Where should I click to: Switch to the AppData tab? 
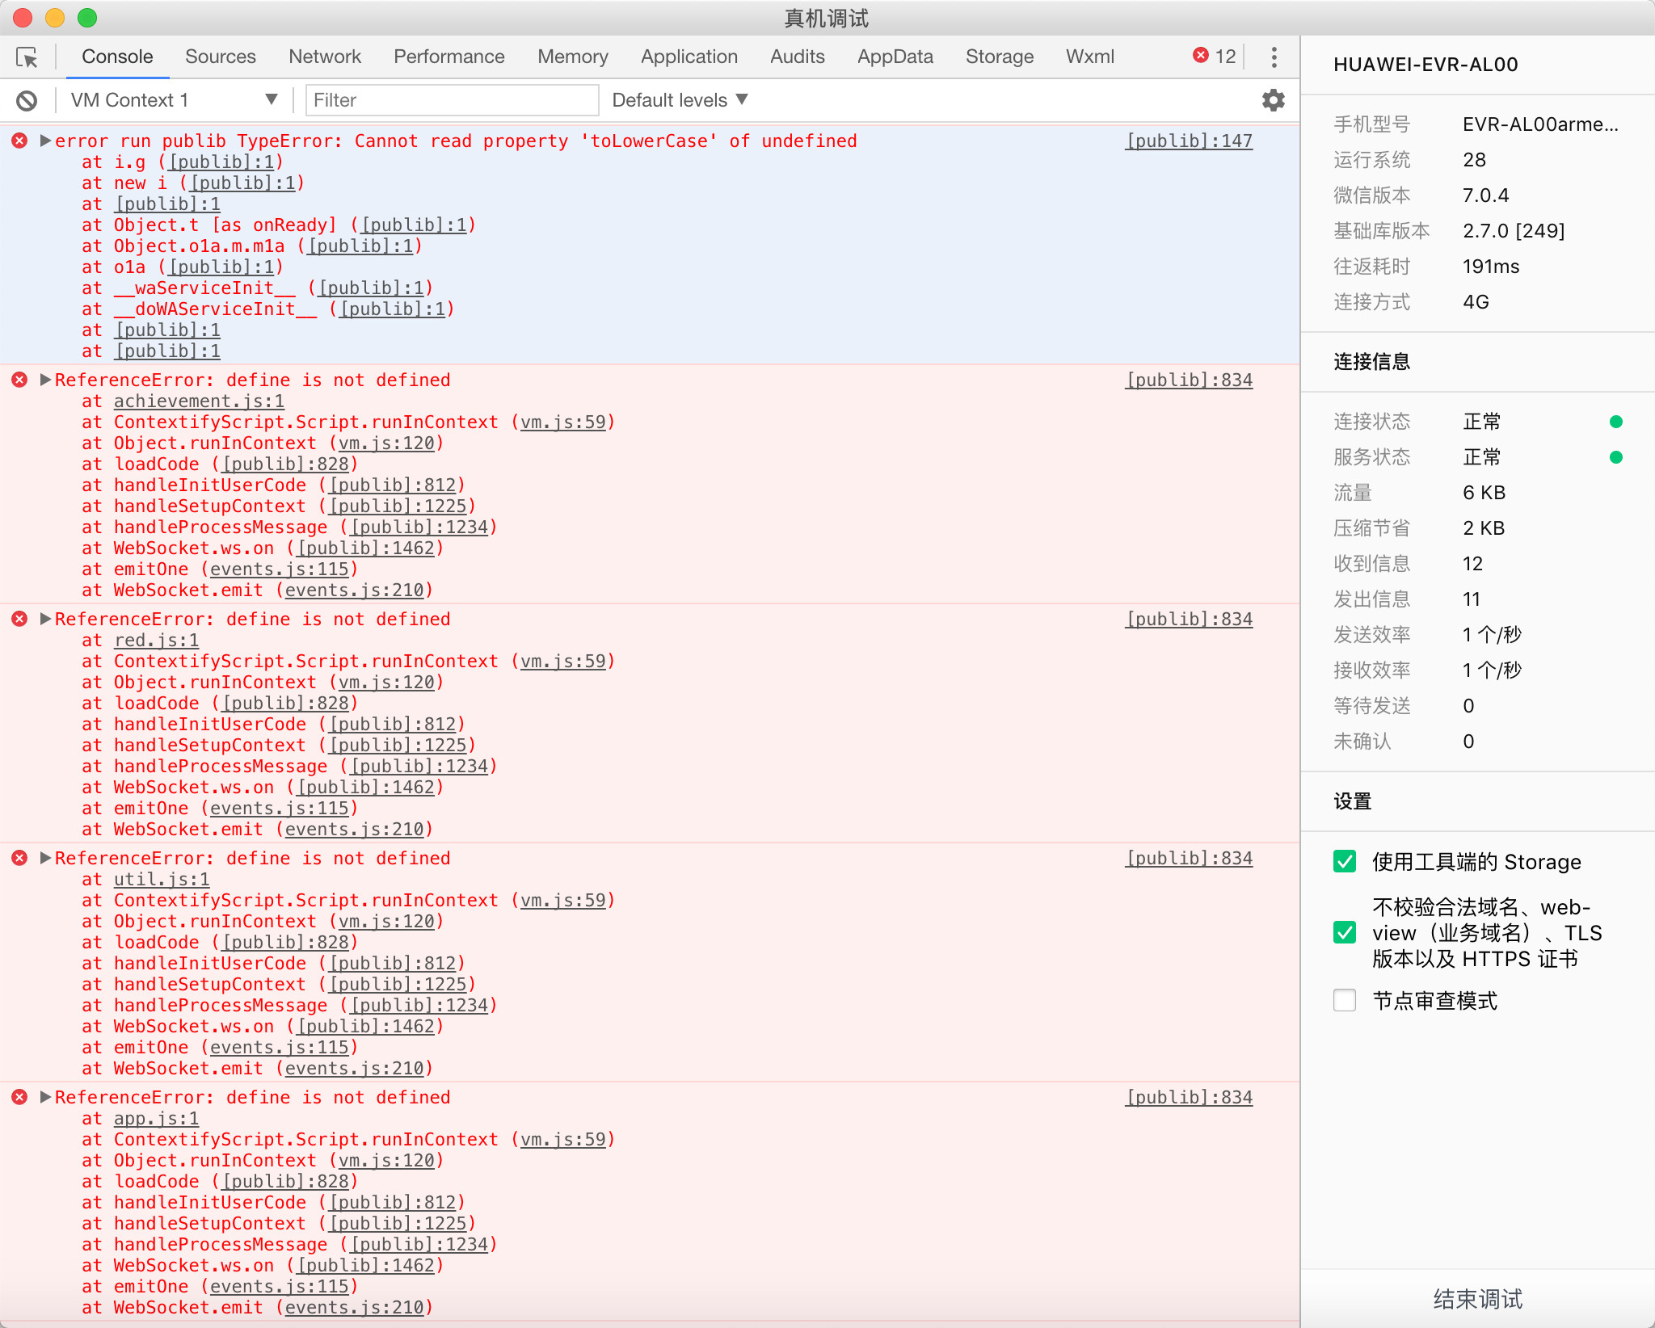coord(895,57)
